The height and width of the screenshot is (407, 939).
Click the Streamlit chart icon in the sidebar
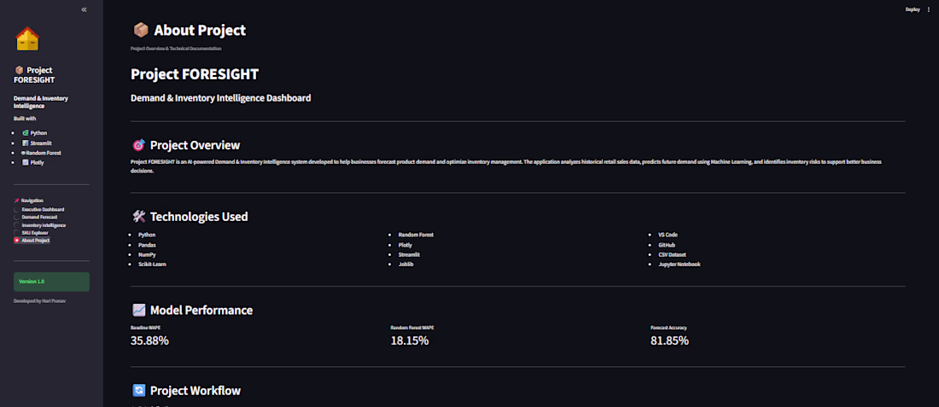[25, 143]
